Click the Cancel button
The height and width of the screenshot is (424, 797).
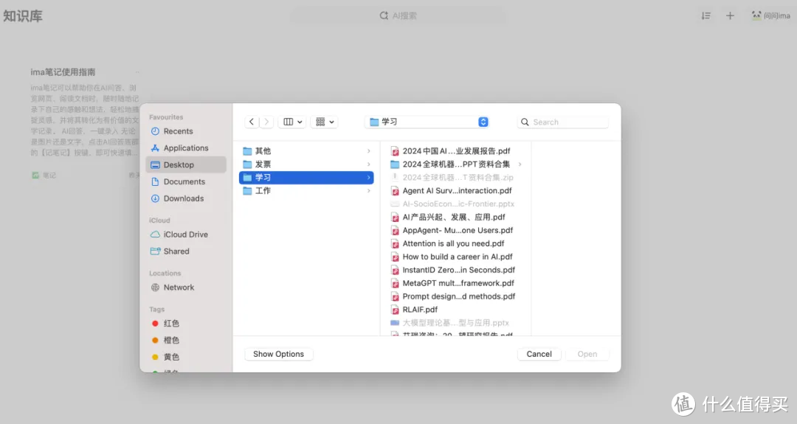(x=539, y=354)
